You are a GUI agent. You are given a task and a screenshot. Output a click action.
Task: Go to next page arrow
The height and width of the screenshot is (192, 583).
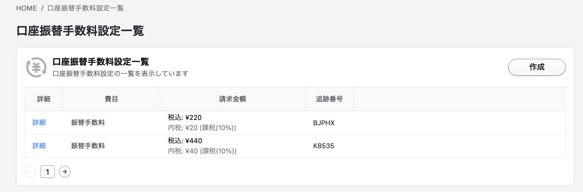point(65,172)
